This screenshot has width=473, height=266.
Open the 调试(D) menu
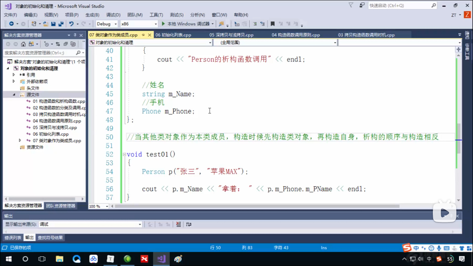[113, 15]
